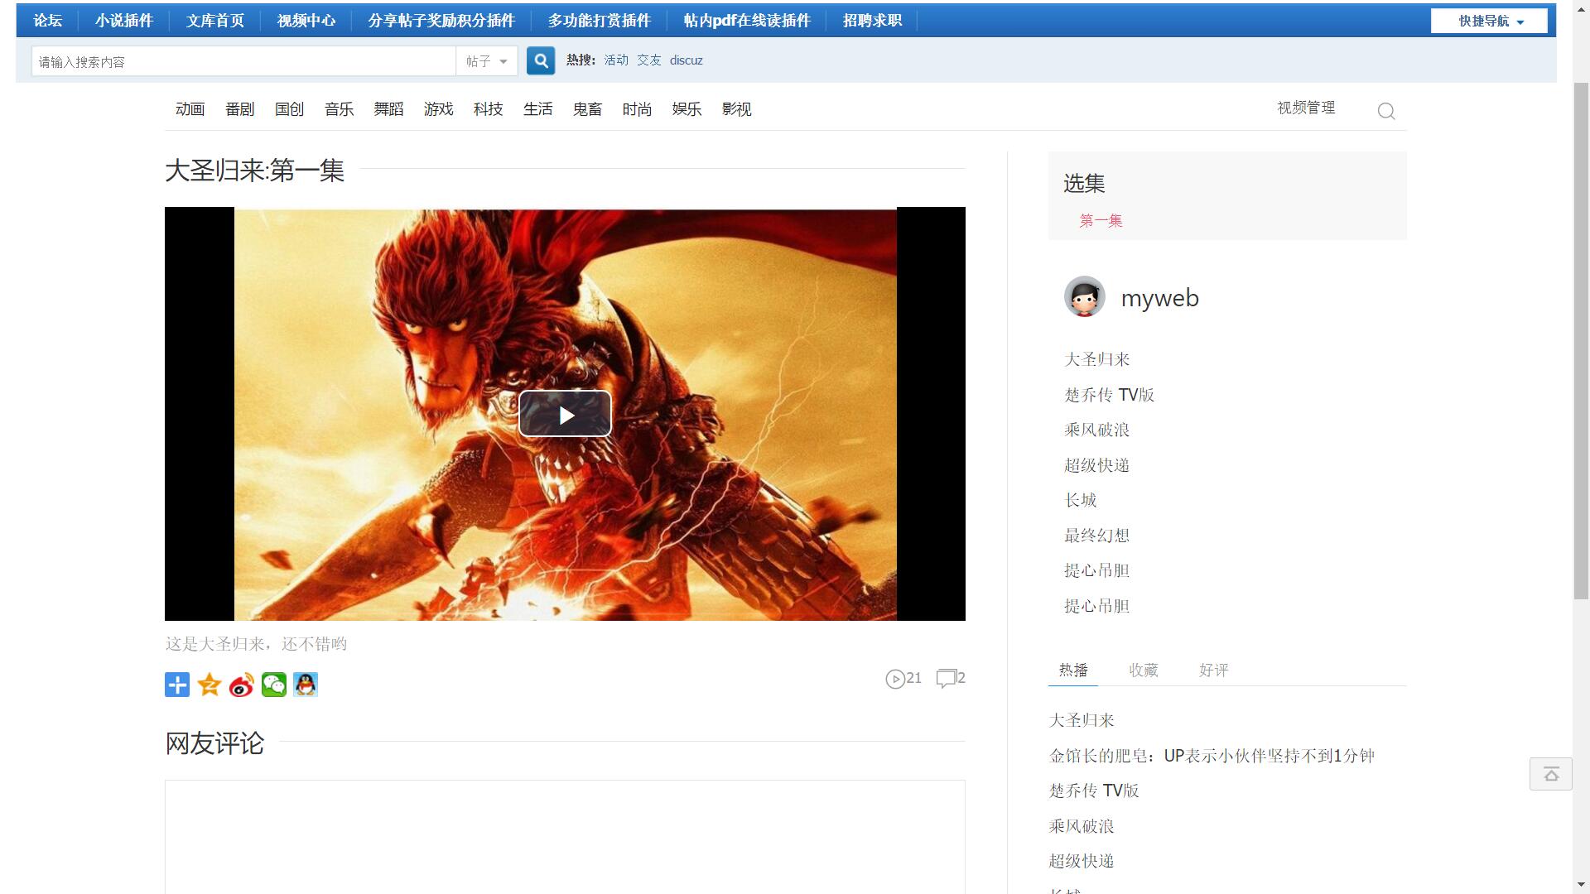Open 招聘求职 nav item

872,21
